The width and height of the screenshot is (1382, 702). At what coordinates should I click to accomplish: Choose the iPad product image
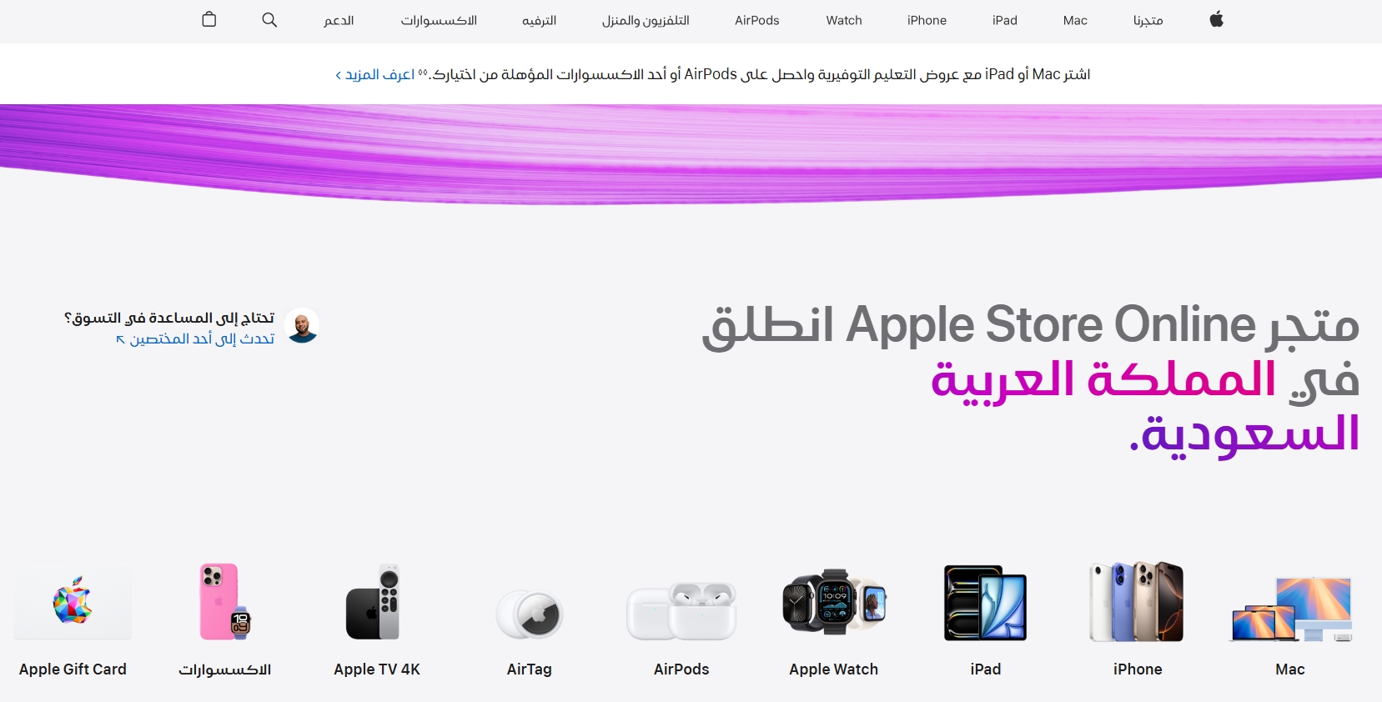point(985,602)
